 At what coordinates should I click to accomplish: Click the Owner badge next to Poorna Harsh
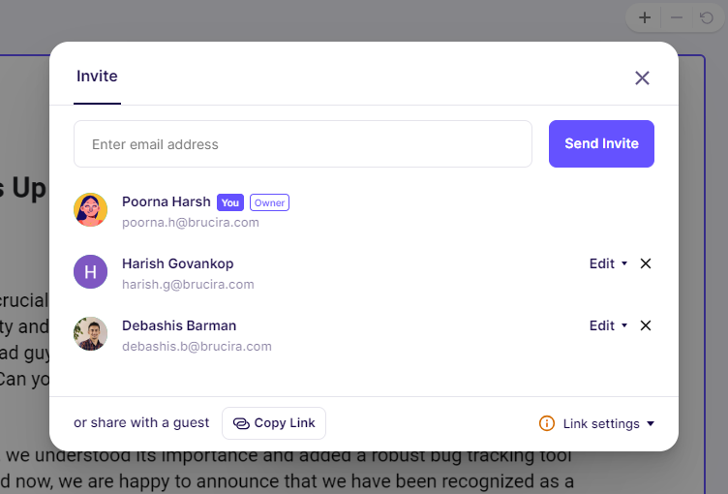tap(269, 202)
